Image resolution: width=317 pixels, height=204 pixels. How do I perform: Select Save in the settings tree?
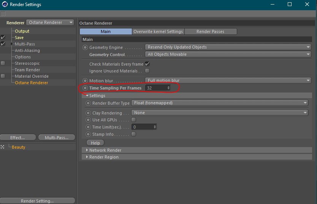pos(19,38)
